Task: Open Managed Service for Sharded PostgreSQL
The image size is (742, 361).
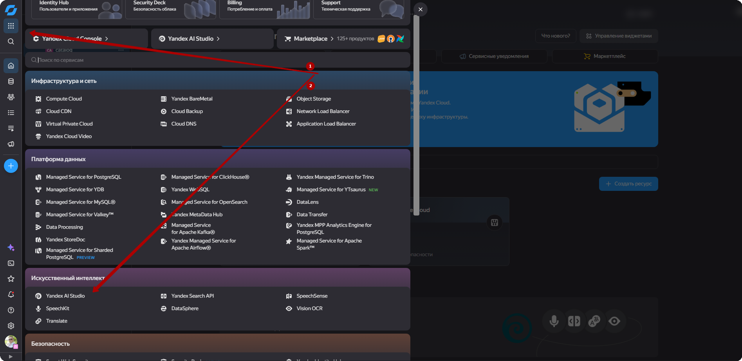Action: (x=79, y=254)
